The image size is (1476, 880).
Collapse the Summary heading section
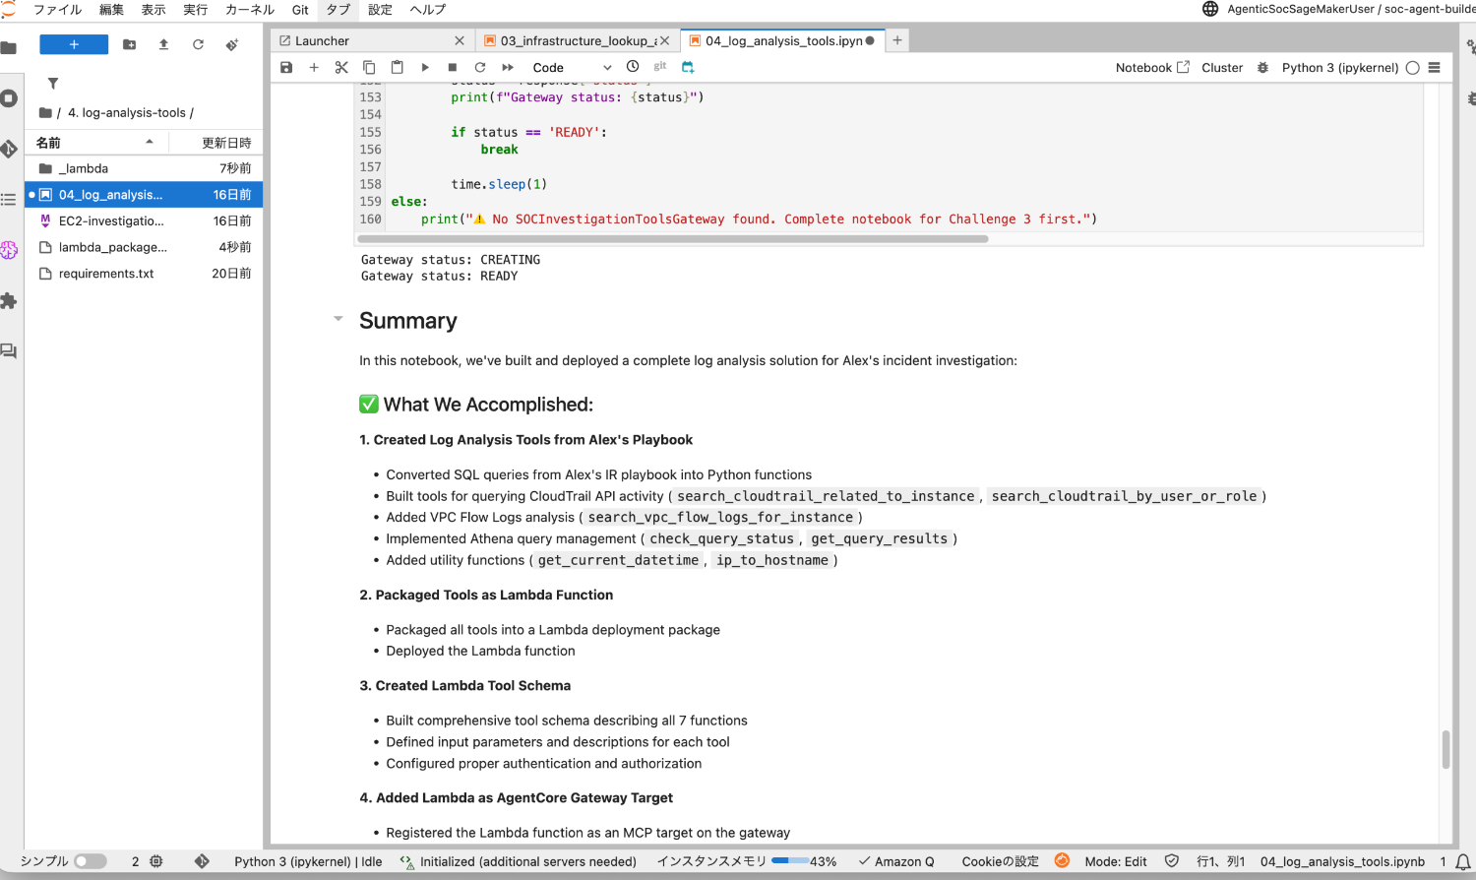(338, 319)
